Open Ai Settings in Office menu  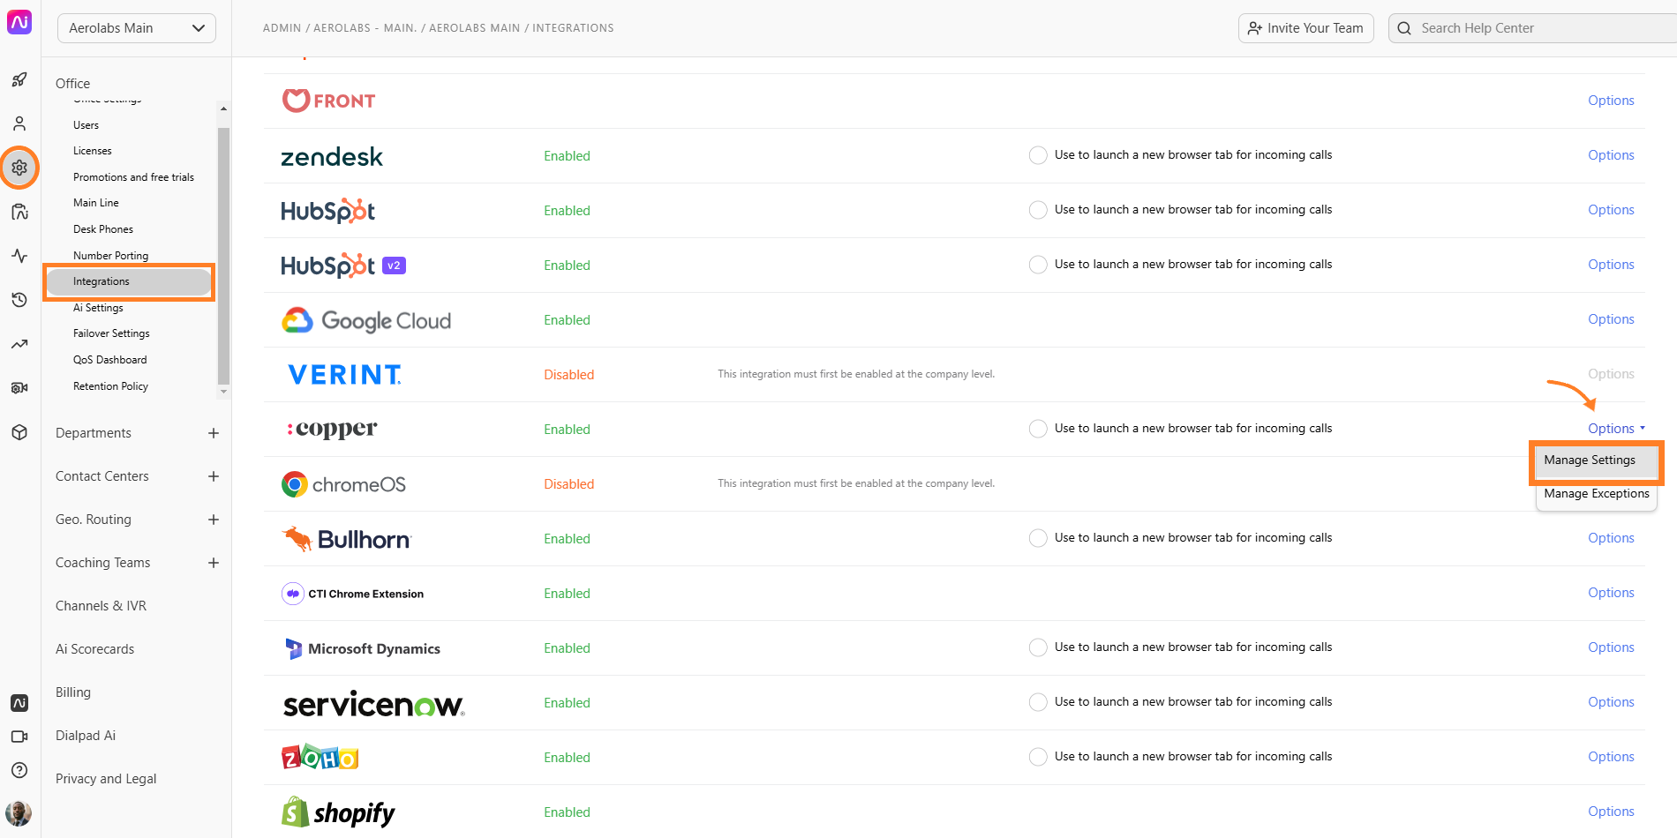[98, 308]
